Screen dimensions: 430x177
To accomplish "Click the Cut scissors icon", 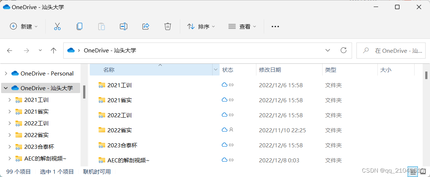I will click(x=57, y=26).
